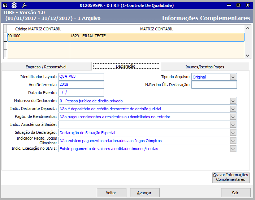Click Código MATRIZ CONTABIL column header
This screenshot has height=200, width=255.
pyautogui.click(x=38, y=29)
